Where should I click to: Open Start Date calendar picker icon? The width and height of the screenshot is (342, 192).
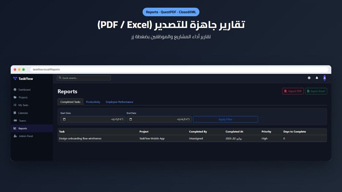tap(64, 119)
